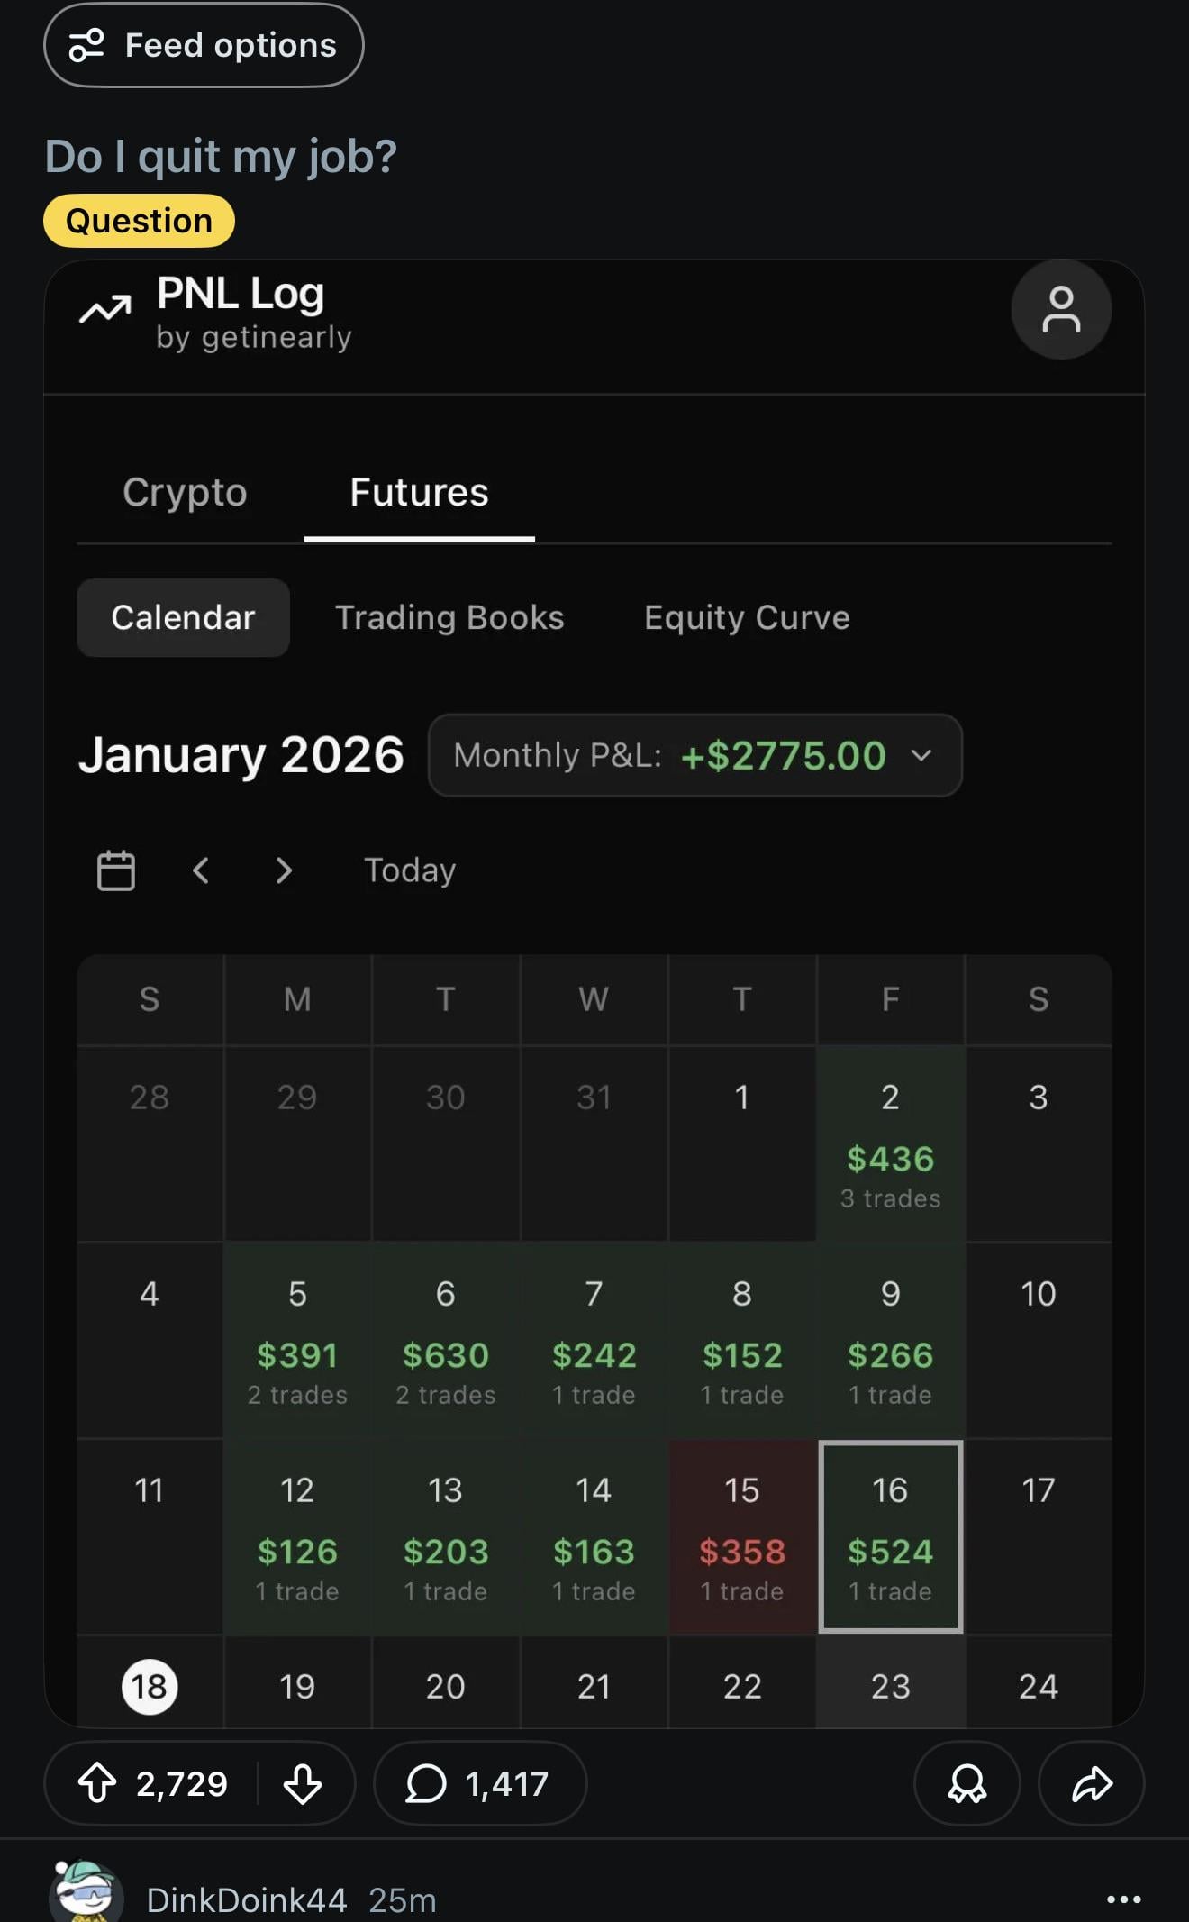This screenshot has width=1189, height=1922.
Task: Open the three-dot menu on DinkDoink44's comment
Action: [x=1123, y=1899]
